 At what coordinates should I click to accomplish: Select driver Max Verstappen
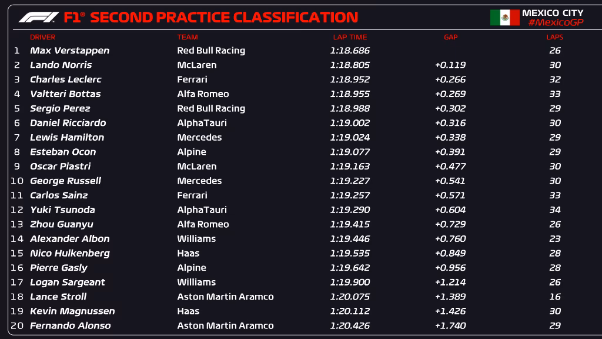(x=69, y=51)
